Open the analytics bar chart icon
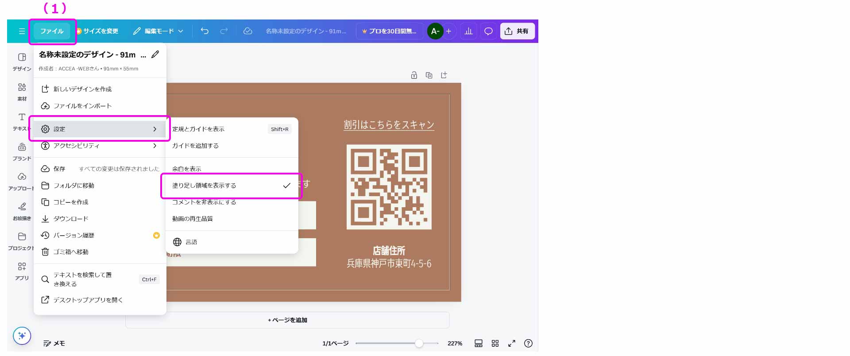Viewport: 850px width, 356px height. [x=469, y=31]
